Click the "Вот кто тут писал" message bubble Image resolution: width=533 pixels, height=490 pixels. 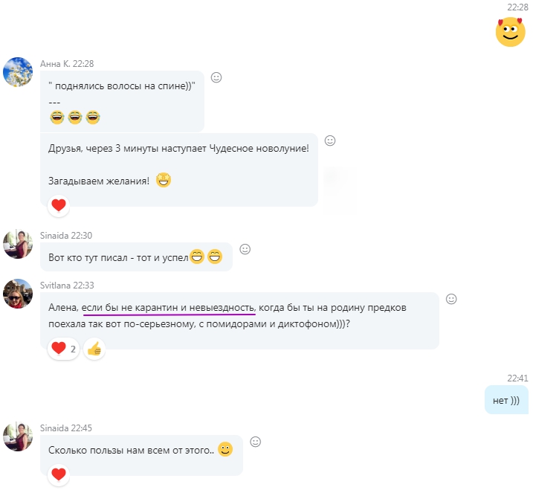point(136,257)
